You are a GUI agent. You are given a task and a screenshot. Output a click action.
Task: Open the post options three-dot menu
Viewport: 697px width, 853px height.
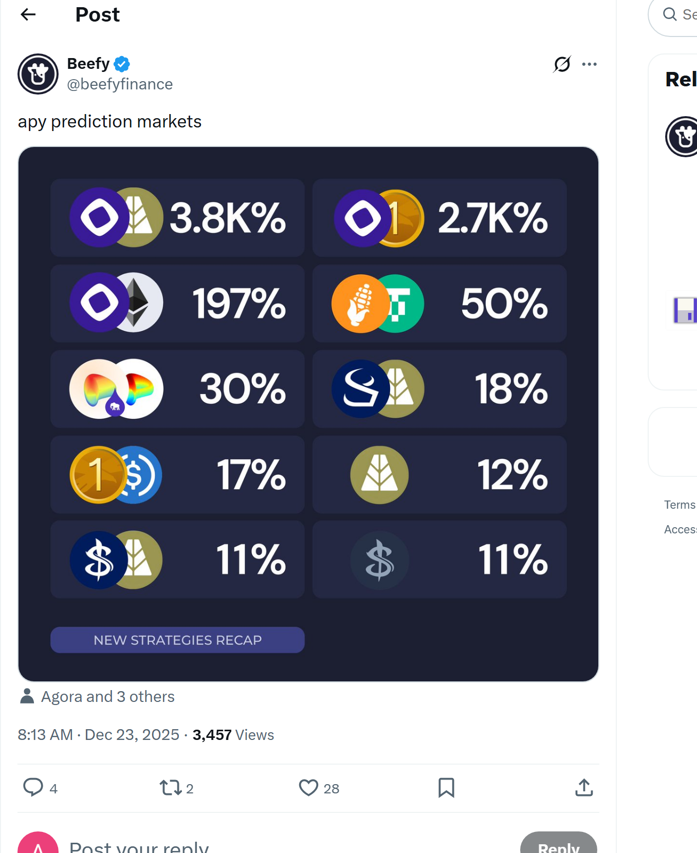tap(590, 64)
